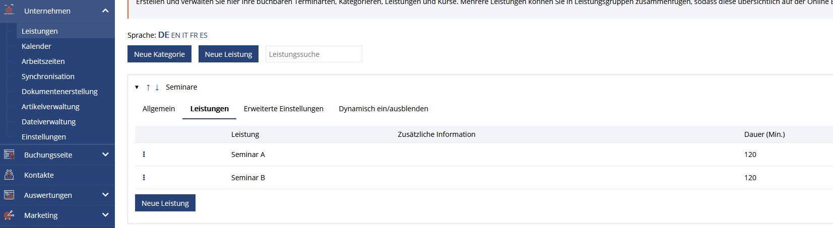Click the Neue Kategorie button
The height and width of the screenshot is (228, 833).
tap(159, 54)
